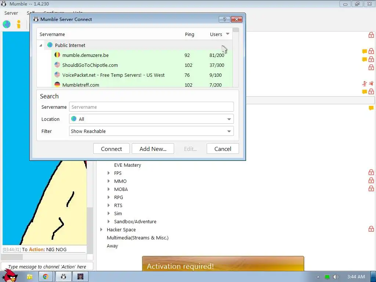Click the Connect button
The width and height of the screenshot is (376, 282).
click(x=111, y=149)
